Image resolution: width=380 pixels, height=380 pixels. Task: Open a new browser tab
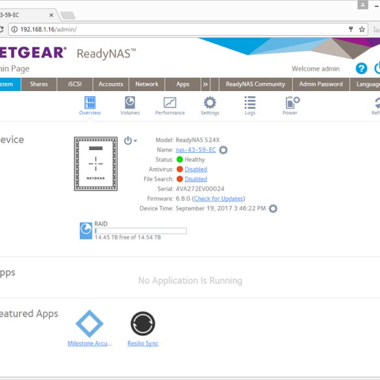(x=68, y=16)
